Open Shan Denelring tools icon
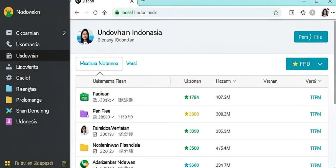The image size is (336, 168). point(9,111)
